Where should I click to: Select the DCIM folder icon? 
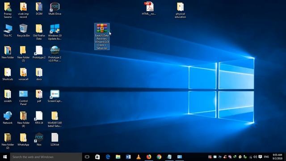[x=39, y=8]
